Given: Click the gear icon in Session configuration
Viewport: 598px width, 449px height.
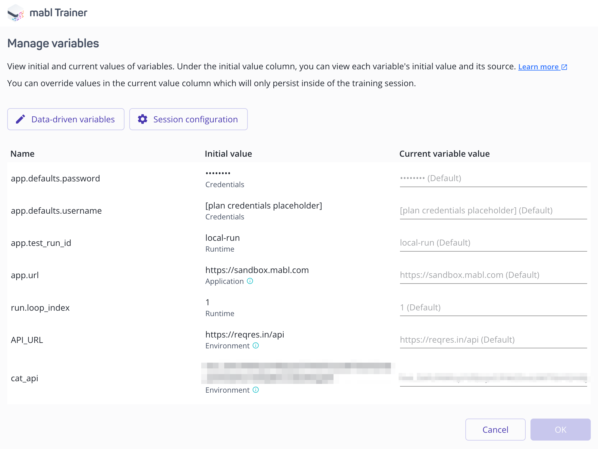Looking at the screenshot, I should point(143,119).
